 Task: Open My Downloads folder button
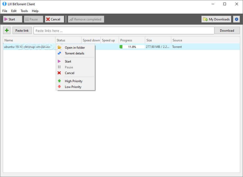click(x=216, y=19)
